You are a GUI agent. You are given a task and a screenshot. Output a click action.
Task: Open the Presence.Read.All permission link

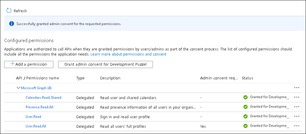pos(39,107)
